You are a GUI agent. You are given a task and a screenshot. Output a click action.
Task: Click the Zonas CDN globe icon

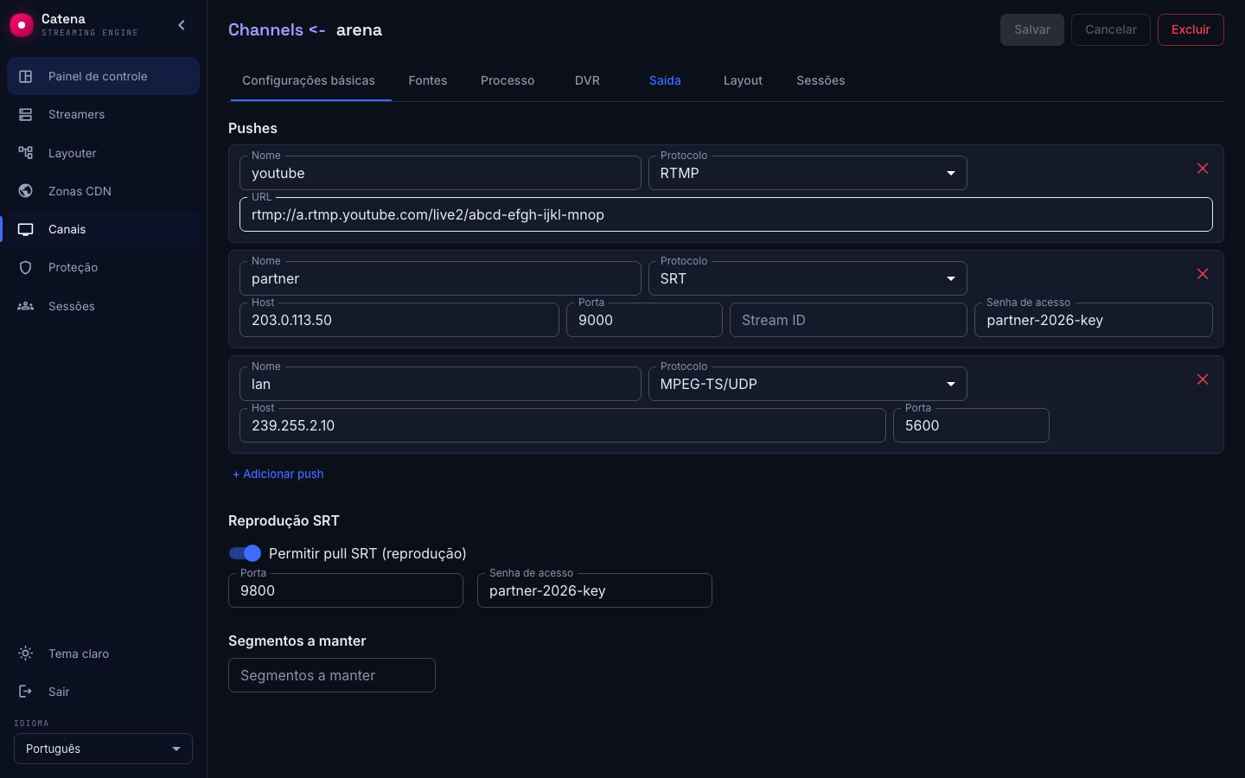point(26,191)
